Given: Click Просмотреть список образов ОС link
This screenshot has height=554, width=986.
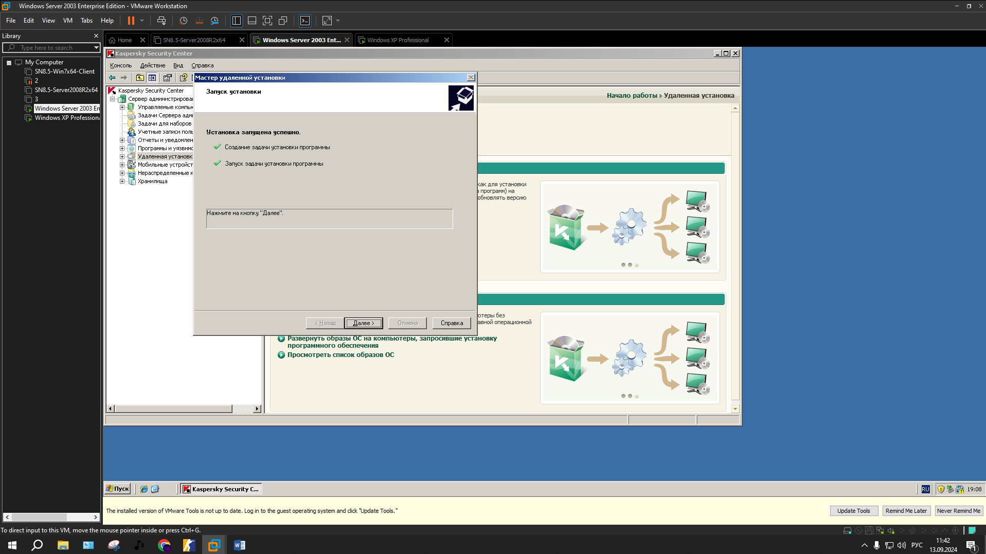Looking at the screenshot, I should (x=340, y=355).
